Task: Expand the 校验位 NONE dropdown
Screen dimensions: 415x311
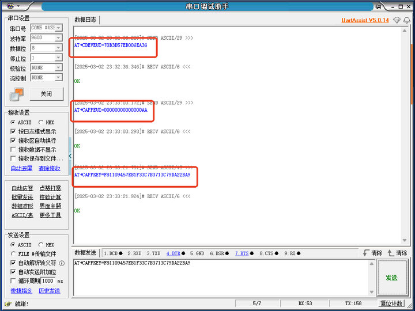Action: coord(58,68)
